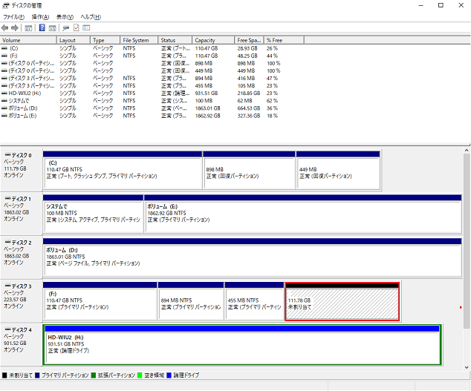Image resolution: width=471 pixels, height=391 pixels.
Task: Click the disk pane scrollbar up arrow
Action: tap(467, 151)
